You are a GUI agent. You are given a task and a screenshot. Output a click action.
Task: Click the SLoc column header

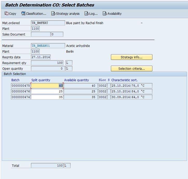click(102, 80)
